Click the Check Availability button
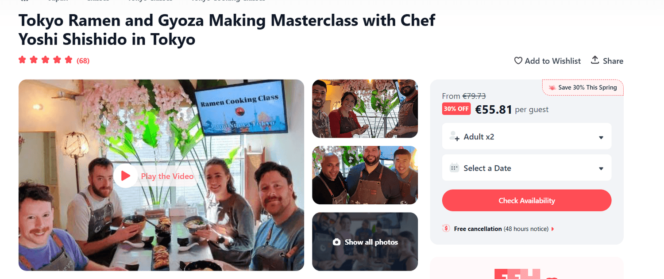 click(527, 201)
